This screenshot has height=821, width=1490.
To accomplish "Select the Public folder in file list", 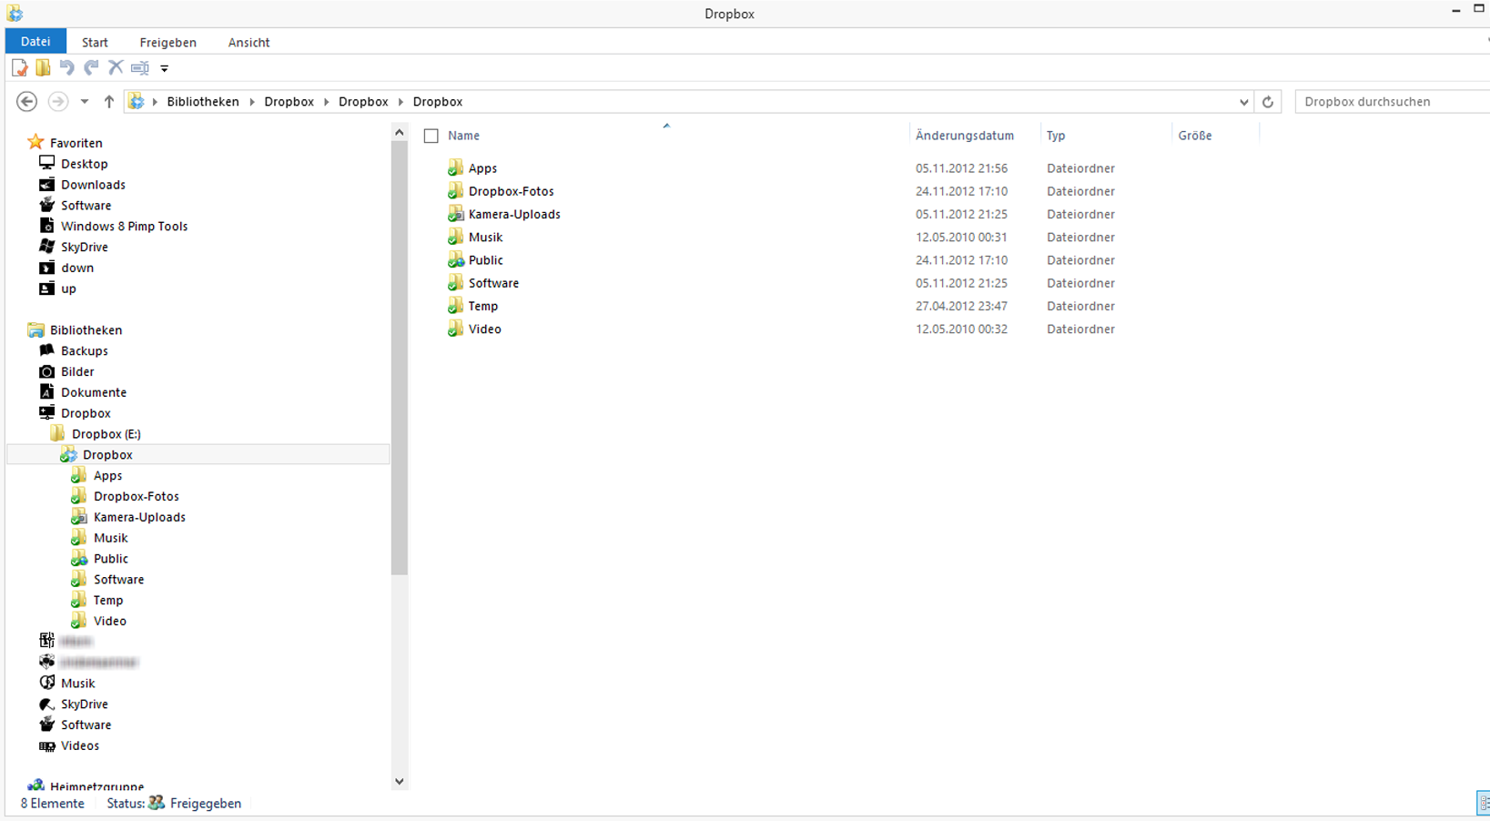I will pos(485,260).
